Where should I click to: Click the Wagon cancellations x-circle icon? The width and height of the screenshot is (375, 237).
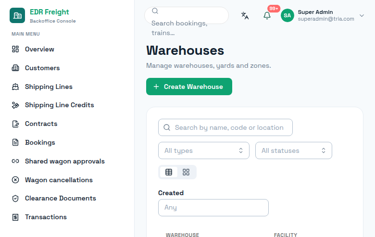click(x=15, y=180)
